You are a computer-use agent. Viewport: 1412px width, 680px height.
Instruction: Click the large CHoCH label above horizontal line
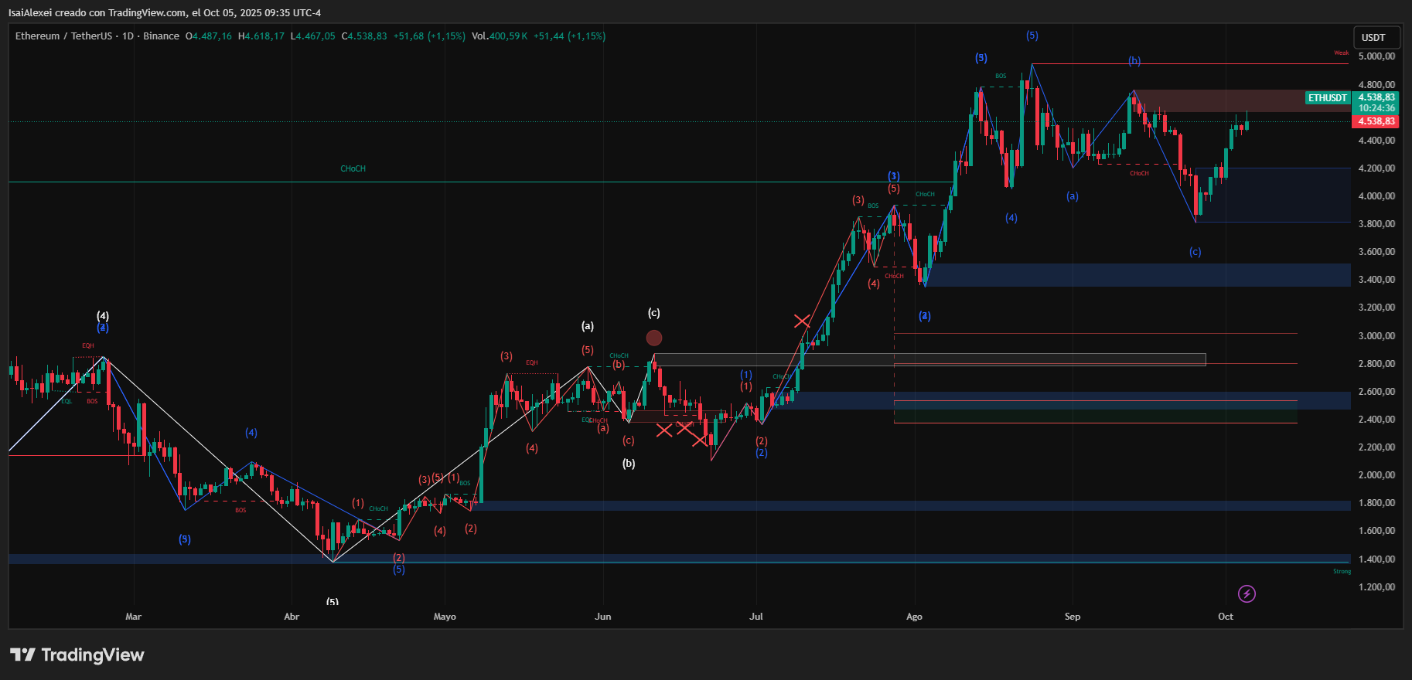(x=353, y=168)
